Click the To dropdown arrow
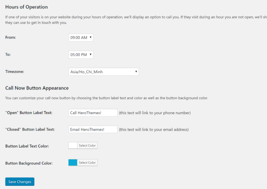Viewport: 267px width, 189px height. (90, 55)
